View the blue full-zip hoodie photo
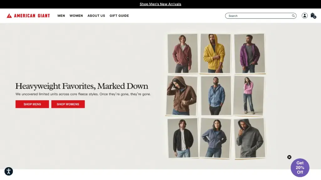Screen dimensions: 321x180 (x=216, y=95)
